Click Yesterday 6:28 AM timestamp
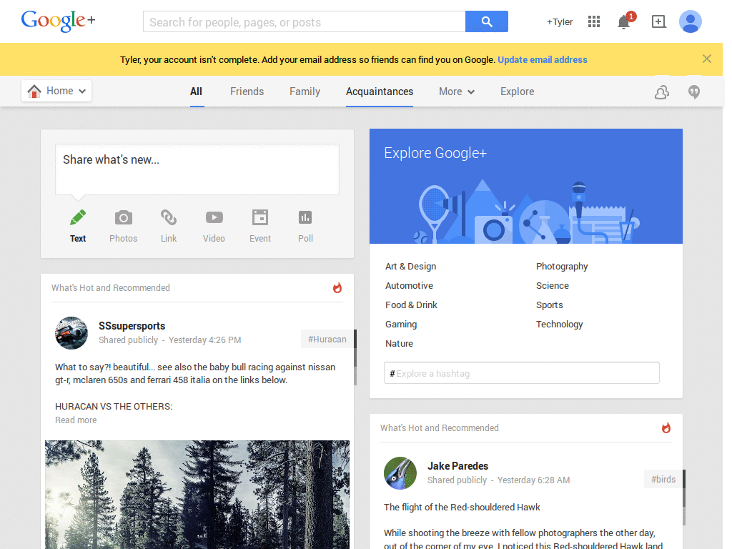732x549 pixels. coord(533,480)
